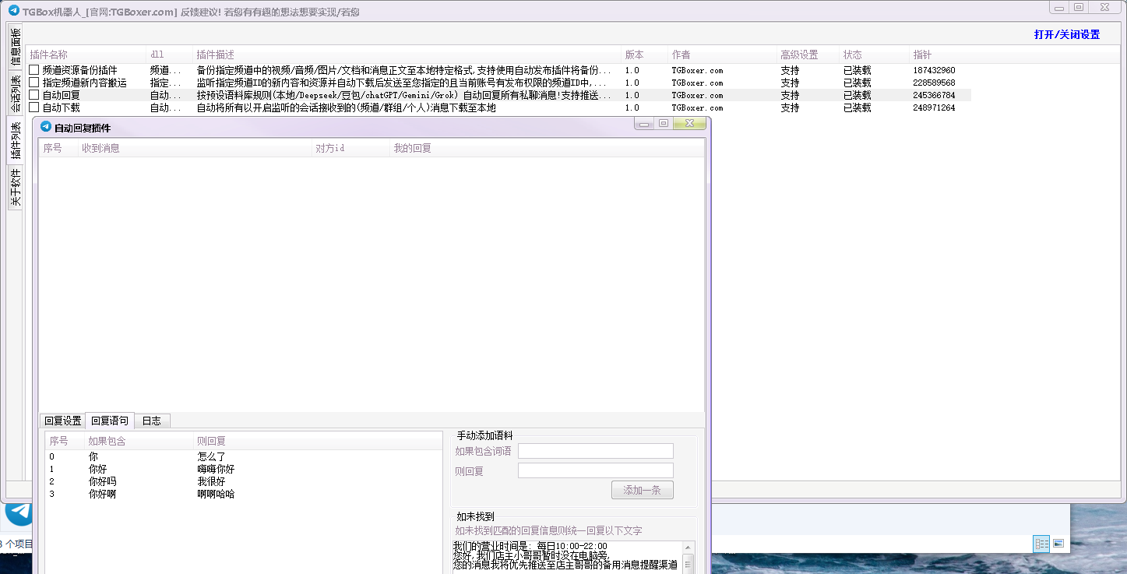Viewport: 1127px width, 574px height.
Task: Minimize the 自动回复插件 window
Action: point(644,123)
